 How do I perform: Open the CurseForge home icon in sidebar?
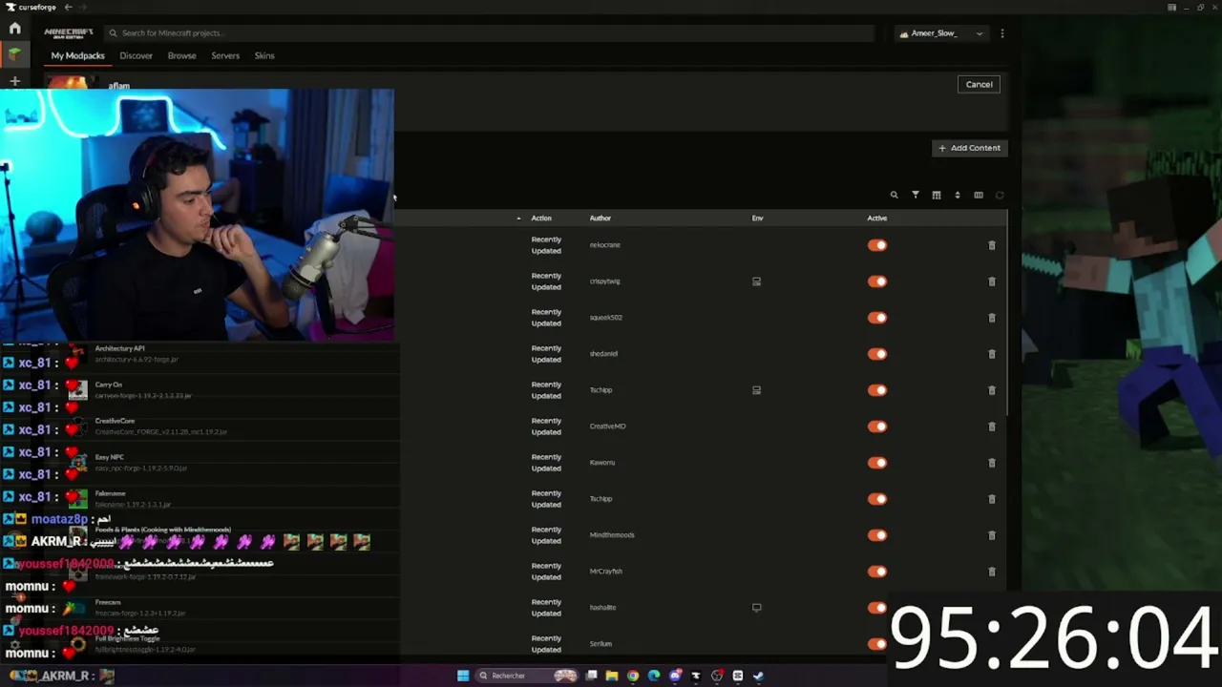14,29
